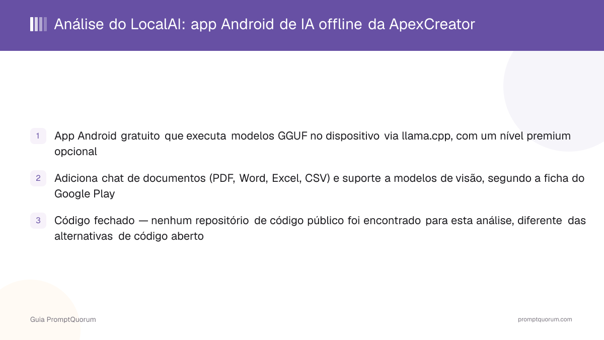Select the text about document chat support

click(319, 186)
